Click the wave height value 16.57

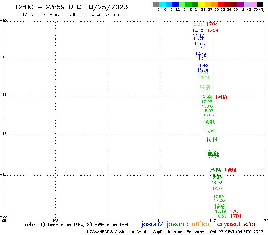[x=208, y=111]
